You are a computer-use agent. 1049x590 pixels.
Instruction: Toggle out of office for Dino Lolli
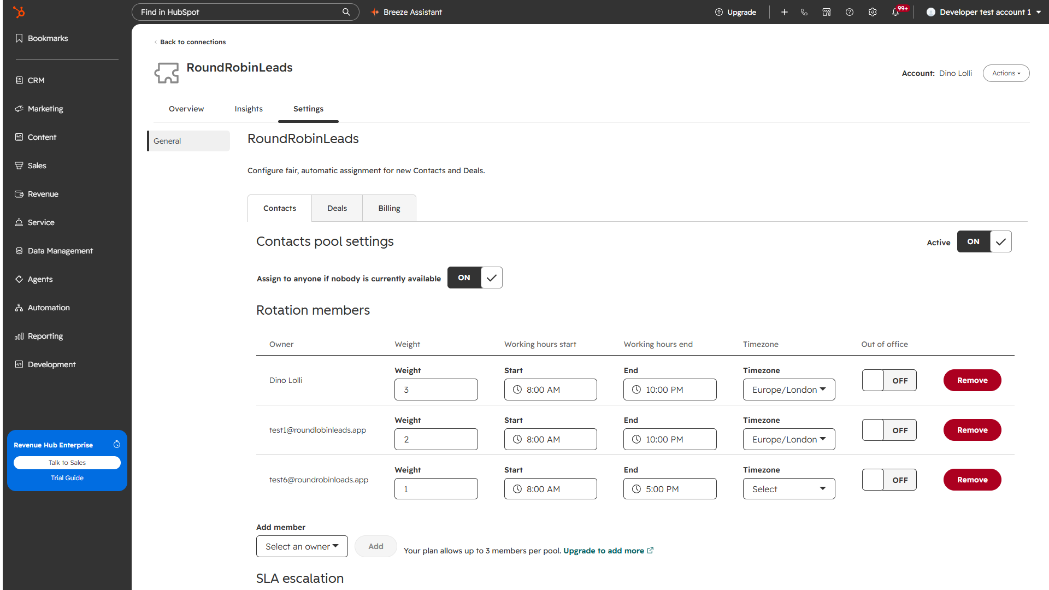889,380
